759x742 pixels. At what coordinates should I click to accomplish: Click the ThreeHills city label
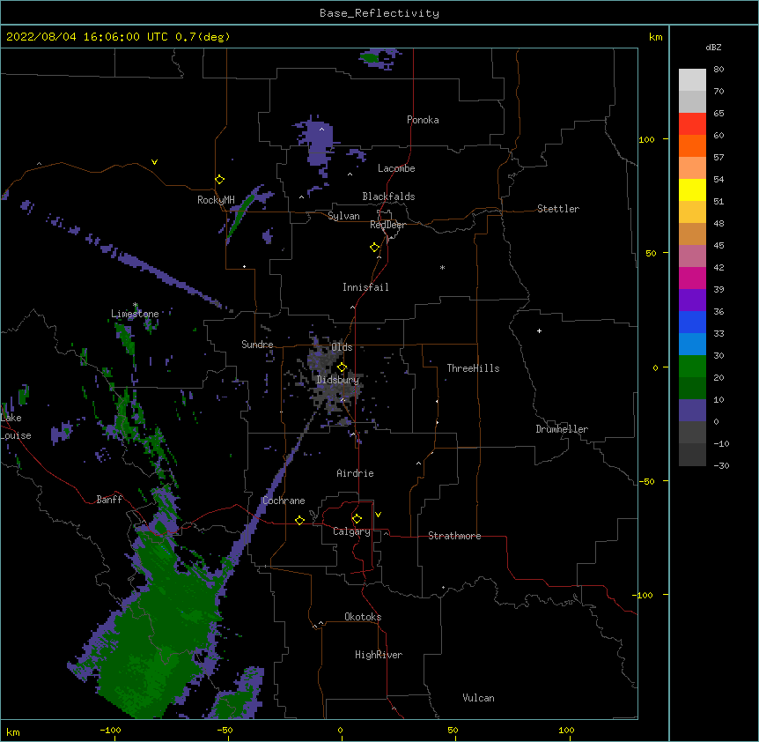click(473, 368)
